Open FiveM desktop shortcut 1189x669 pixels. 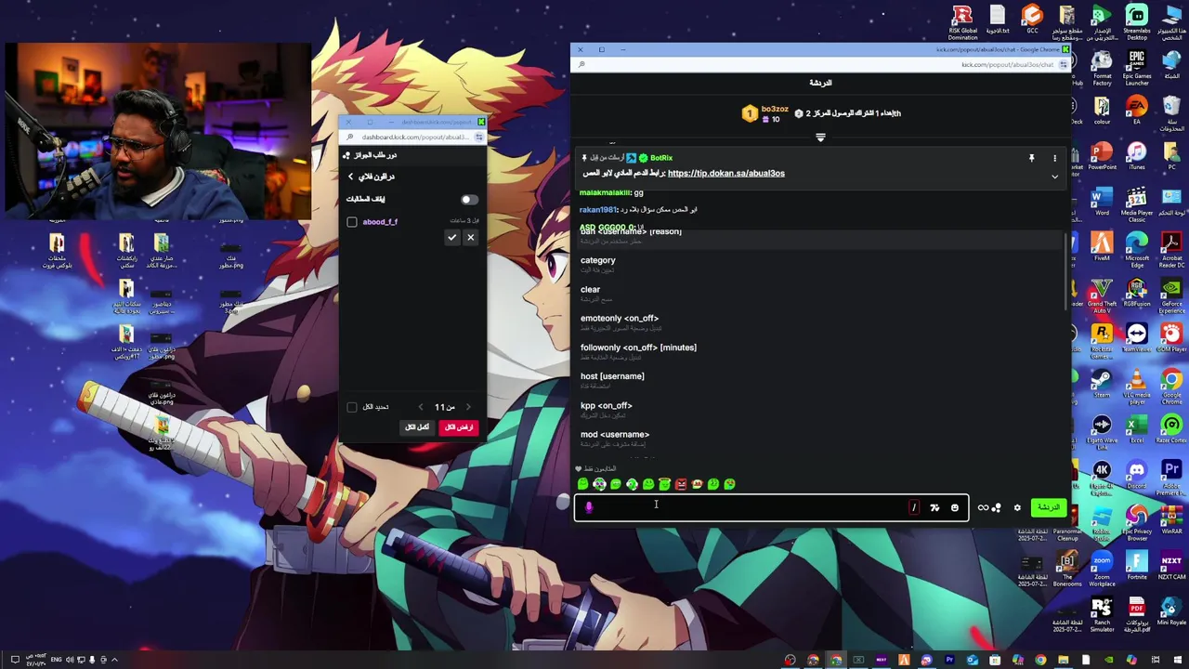[1102, 248]
